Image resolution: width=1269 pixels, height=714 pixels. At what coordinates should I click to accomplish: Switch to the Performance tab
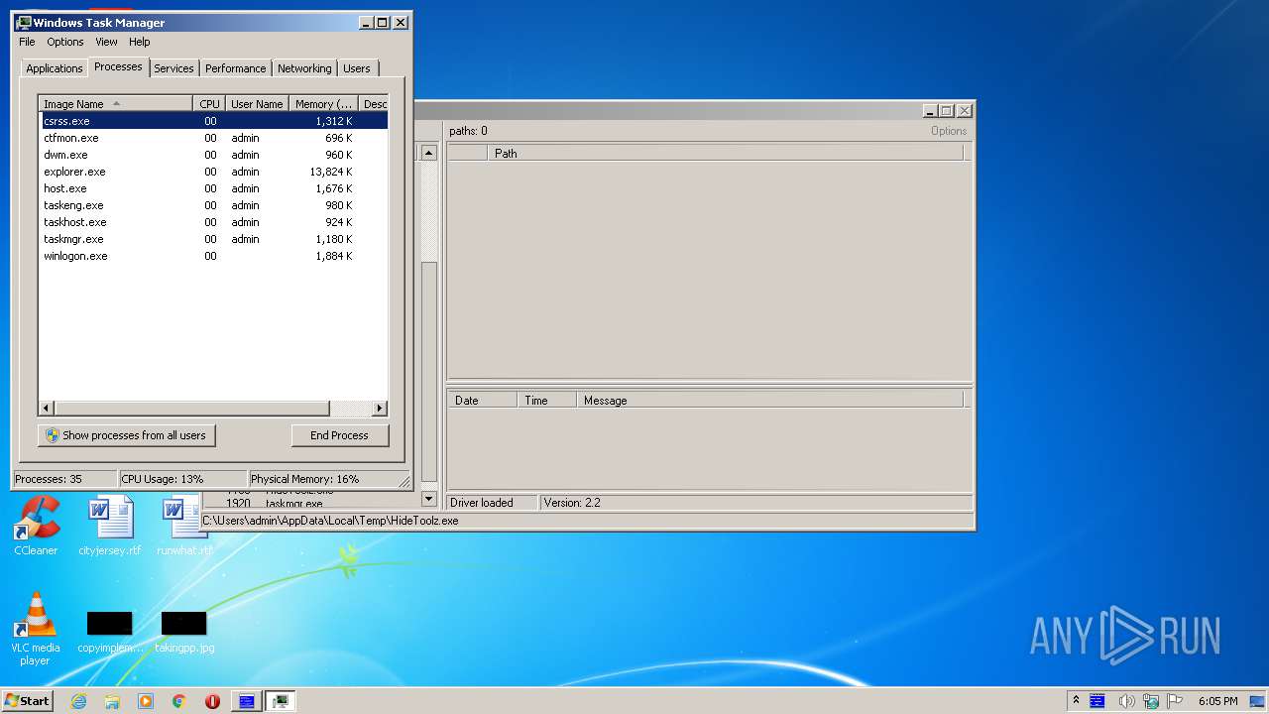pyautogui.click(x=235, y=68)
